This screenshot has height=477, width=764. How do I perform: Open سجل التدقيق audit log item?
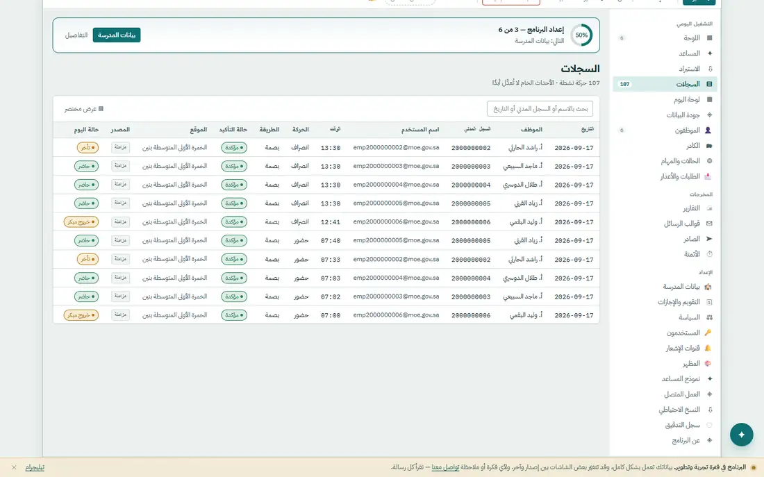(x=665, y=425)
